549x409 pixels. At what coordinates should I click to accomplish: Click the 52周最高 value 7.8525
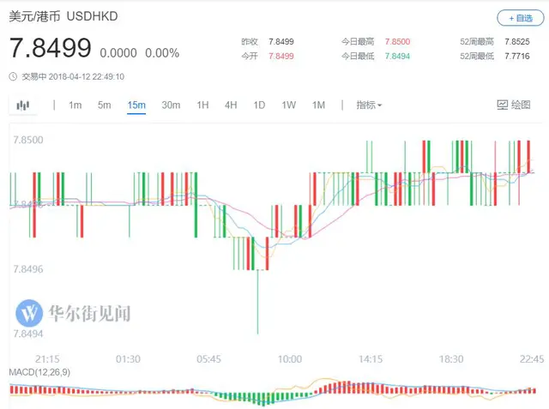[x=517, y=42]
